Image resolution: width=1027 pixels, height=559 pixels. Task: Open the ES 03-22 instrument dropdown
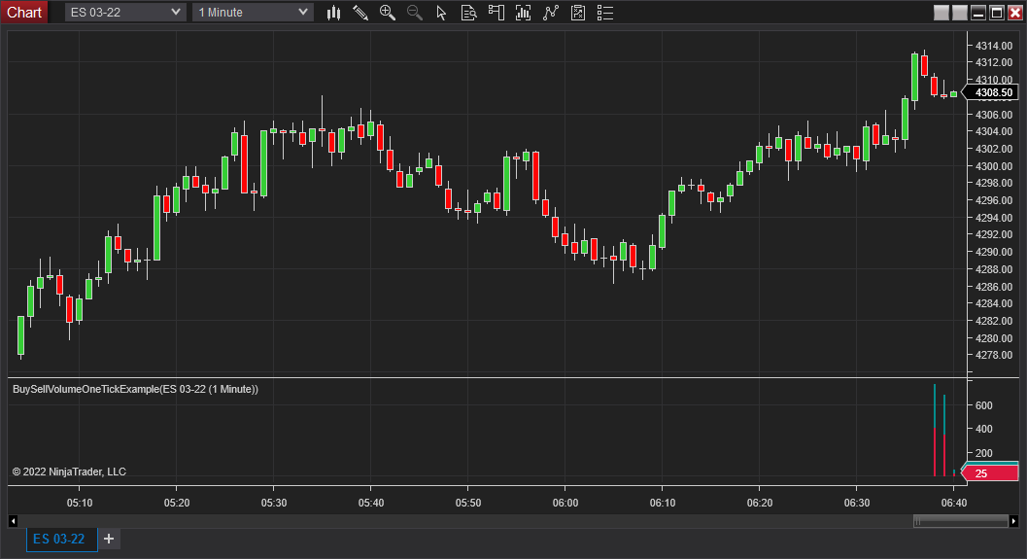125,13
